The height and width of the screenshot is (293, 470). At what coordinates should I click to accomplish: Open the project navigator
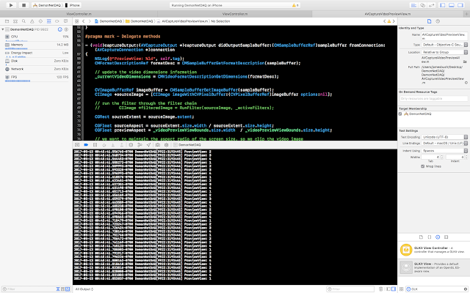(x=7, y=21)
